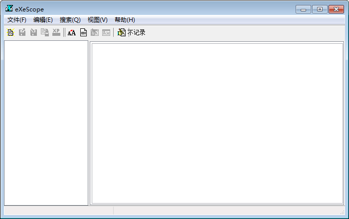Click the greyed Import resource floppy icon
Screen dimensions: 349x219
point(33,32)
